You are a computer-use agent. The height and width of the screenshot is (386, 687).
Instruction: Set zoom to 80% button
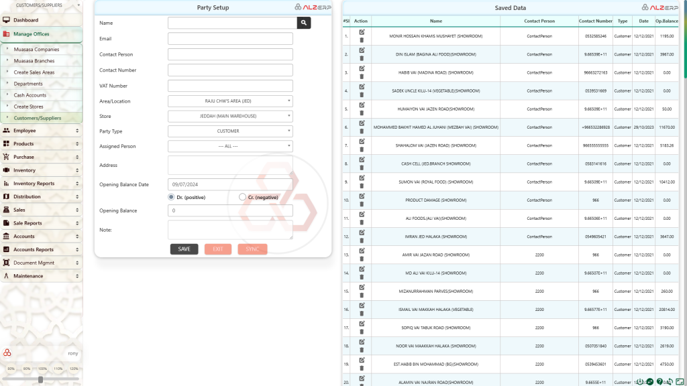11,369
